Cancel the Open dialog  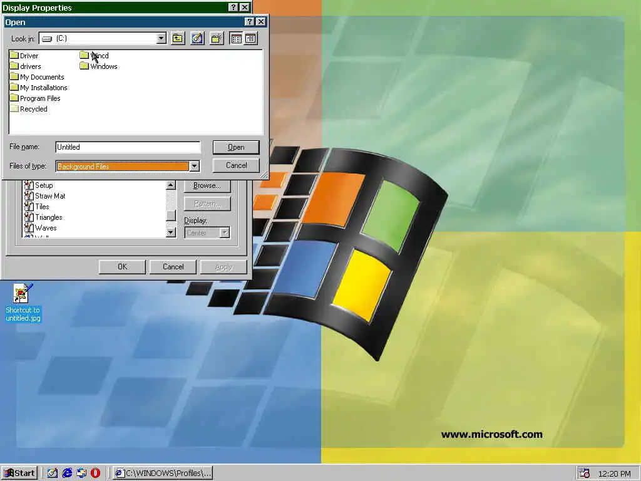pos(236,165)
